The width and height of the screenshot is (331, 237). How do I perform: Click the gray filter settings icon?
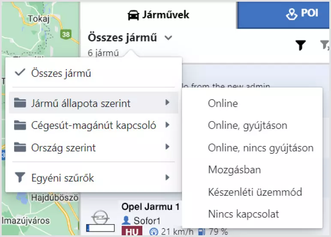pos(325,45)
